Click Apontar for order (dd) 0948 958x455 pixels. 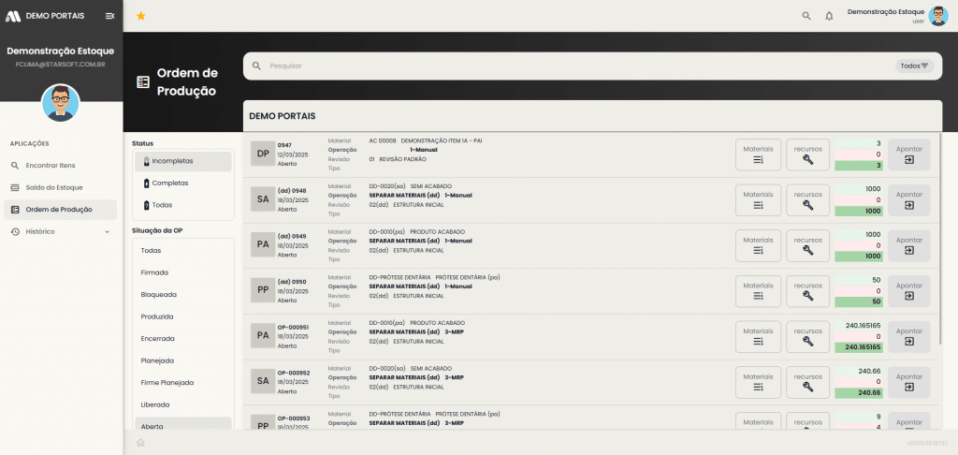pos(909,200)
